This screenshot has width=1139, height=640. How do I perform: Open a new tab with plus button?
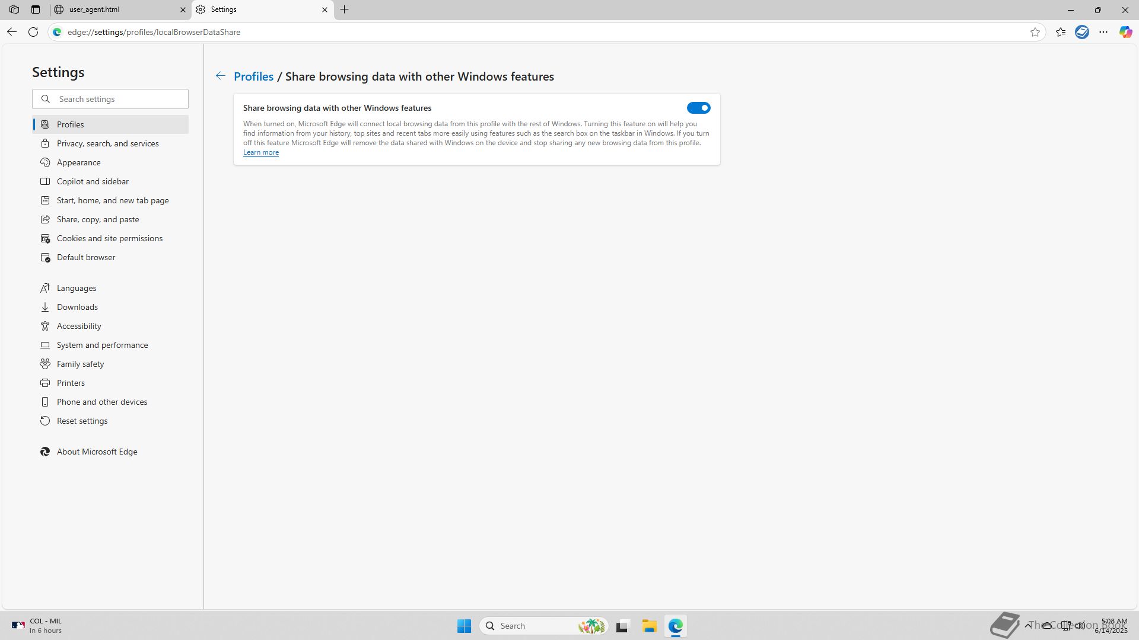tap(345, 9)
